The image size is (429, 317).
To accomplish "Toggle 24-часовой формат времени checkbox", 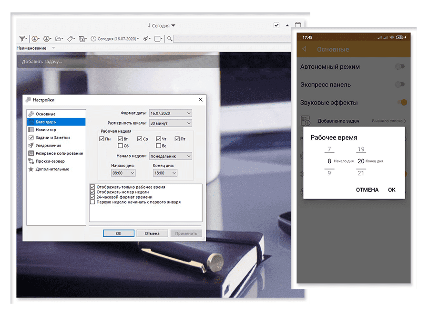I will (92, 197).
